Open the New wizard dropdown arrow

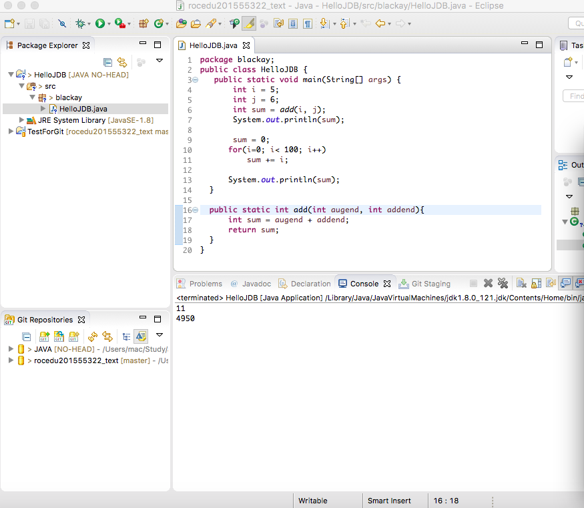click(18, 24)
